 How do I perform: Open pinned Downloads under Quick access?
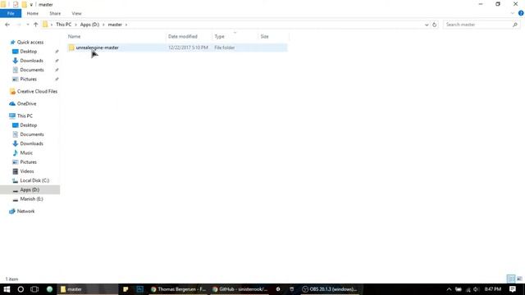(x=31, y=61)
